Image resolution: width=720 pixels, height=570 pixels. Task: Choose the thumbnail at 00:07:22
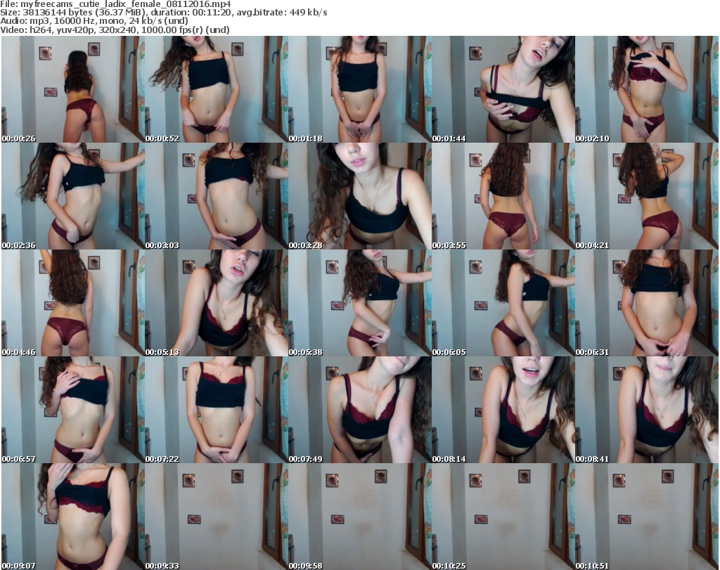[217, 410]
